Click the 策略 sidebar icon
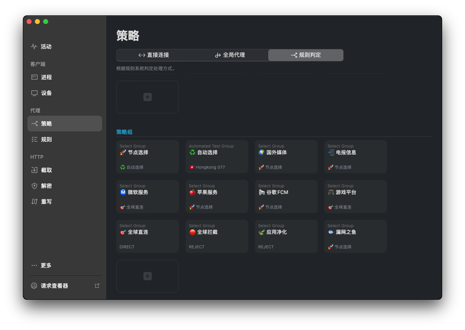 (34, 123)
